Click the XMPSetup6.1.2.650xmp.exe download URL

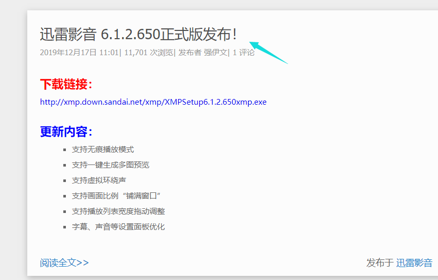pyautogui.click(x=153, y=102)
